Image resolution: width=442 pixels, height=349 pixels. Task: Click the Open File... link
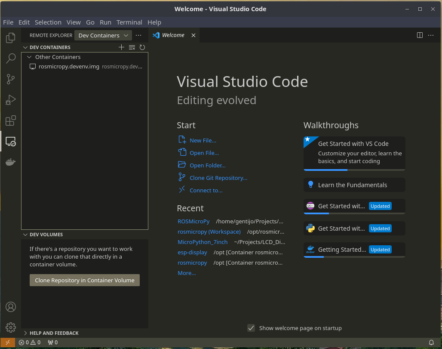(x=204, y=153)
